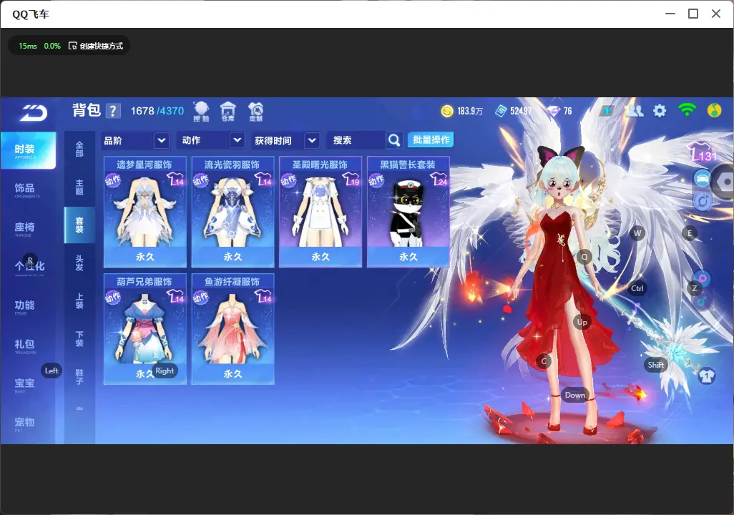Click the blue plus recharge icon

607,111
